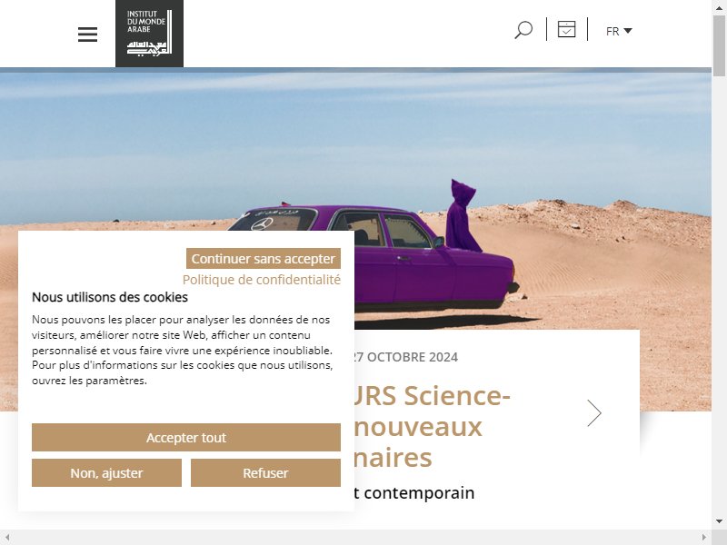Click the horizontal scrollbar left arrow
Image resolution: width=727 pixels, height=545 pixels.
[x=7, y=537]
